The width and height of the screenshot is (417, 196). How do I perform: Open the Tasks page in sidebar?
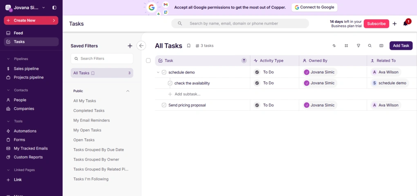[x=31, y=42]
